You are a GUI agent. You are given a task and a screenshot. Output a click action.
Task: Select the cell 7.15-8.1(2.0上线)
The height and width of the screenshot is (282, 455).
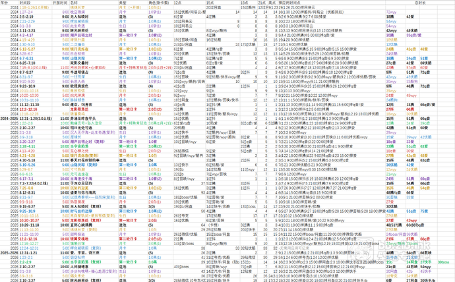click(x=33, y=67)
